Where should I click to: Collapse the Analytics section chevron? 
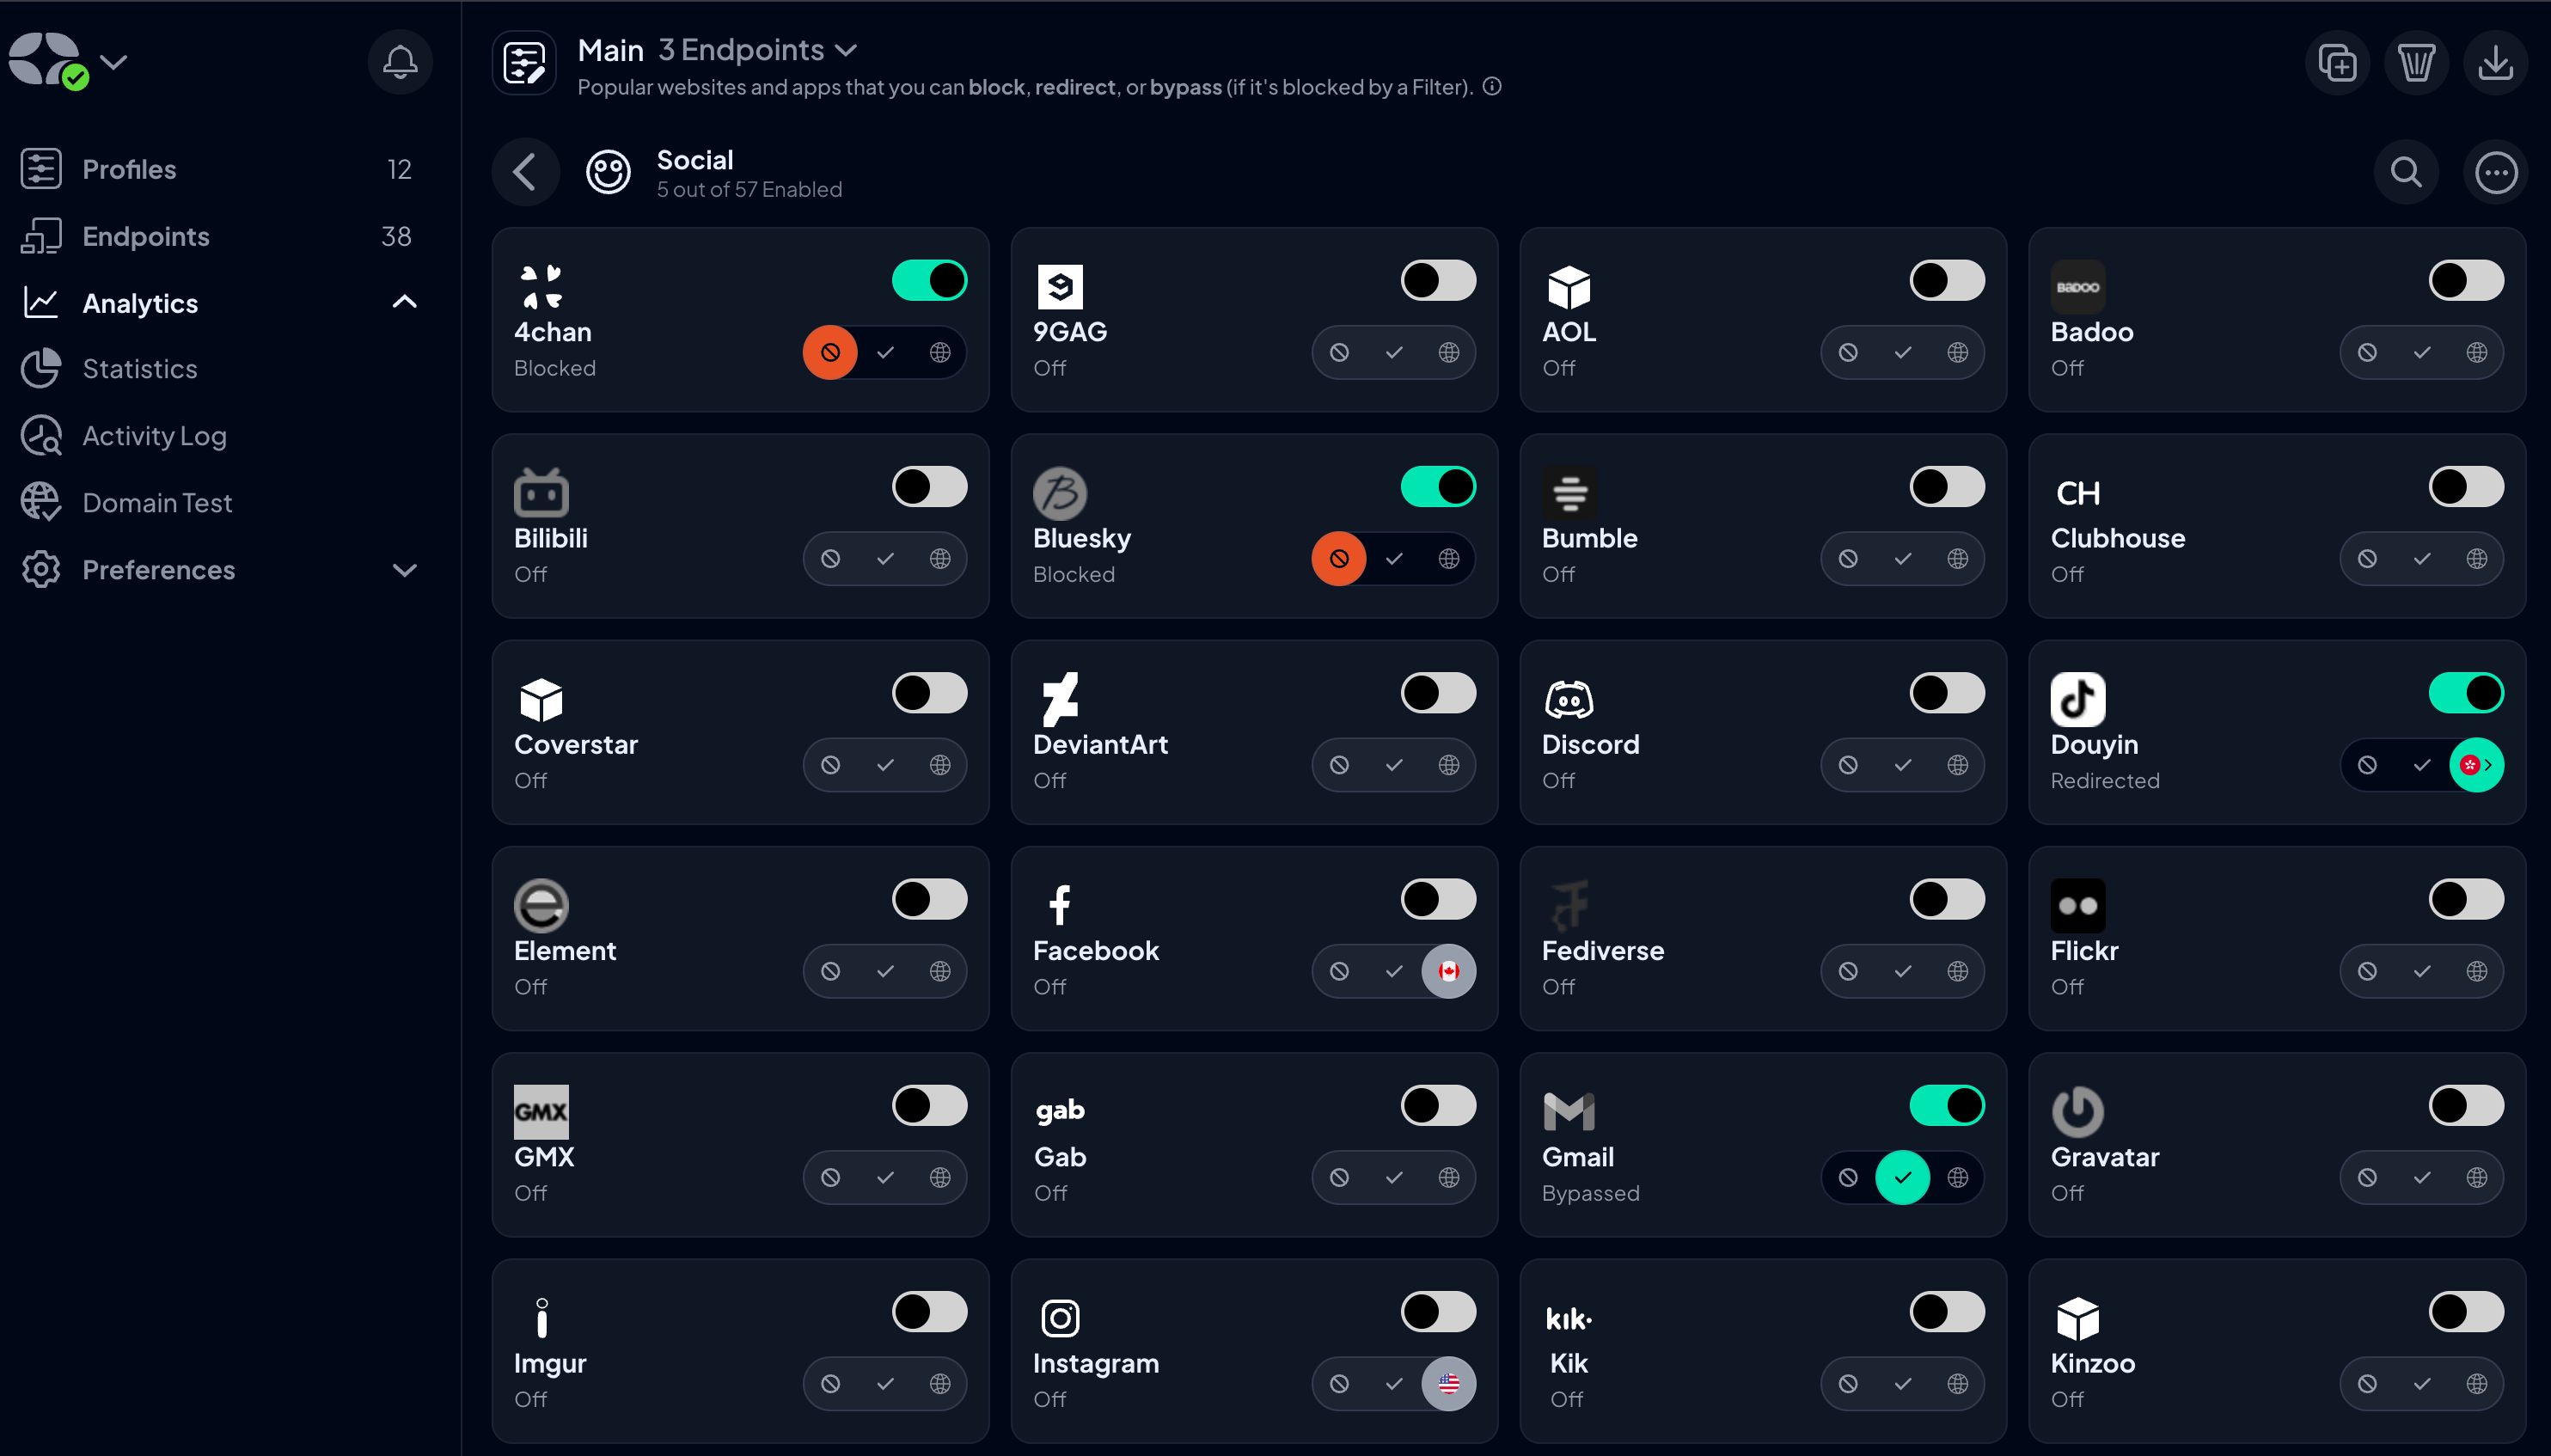point(404,302)
